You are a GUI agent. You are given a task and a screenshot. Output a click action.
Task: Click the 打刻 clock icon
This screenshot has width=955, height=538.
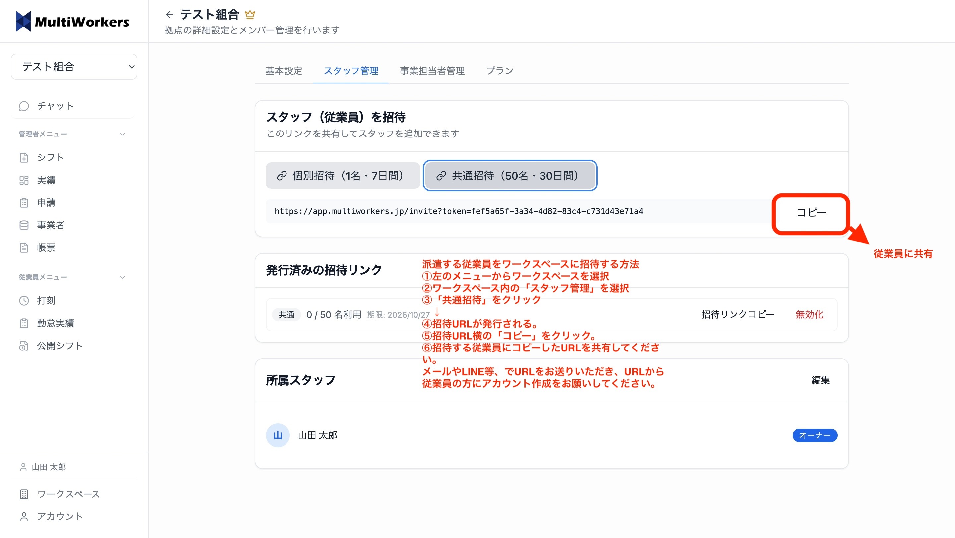(x=24, y=301)
